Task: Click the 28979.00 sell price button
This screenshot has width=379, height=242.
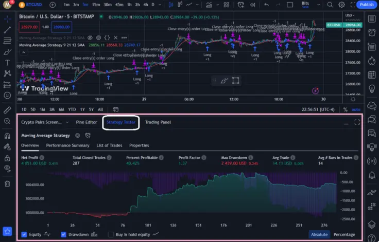Action: click(x=29, y=27)
